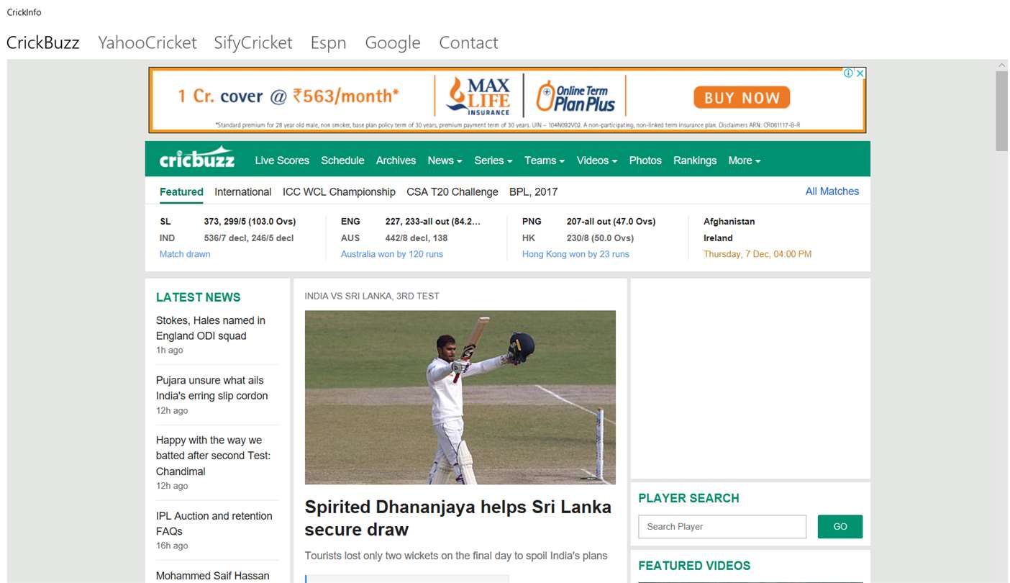Open the Schedule page
Image resolution: width=1010 pixels, height=583 pixels.
pyautogui.click(x=342, y=161)
